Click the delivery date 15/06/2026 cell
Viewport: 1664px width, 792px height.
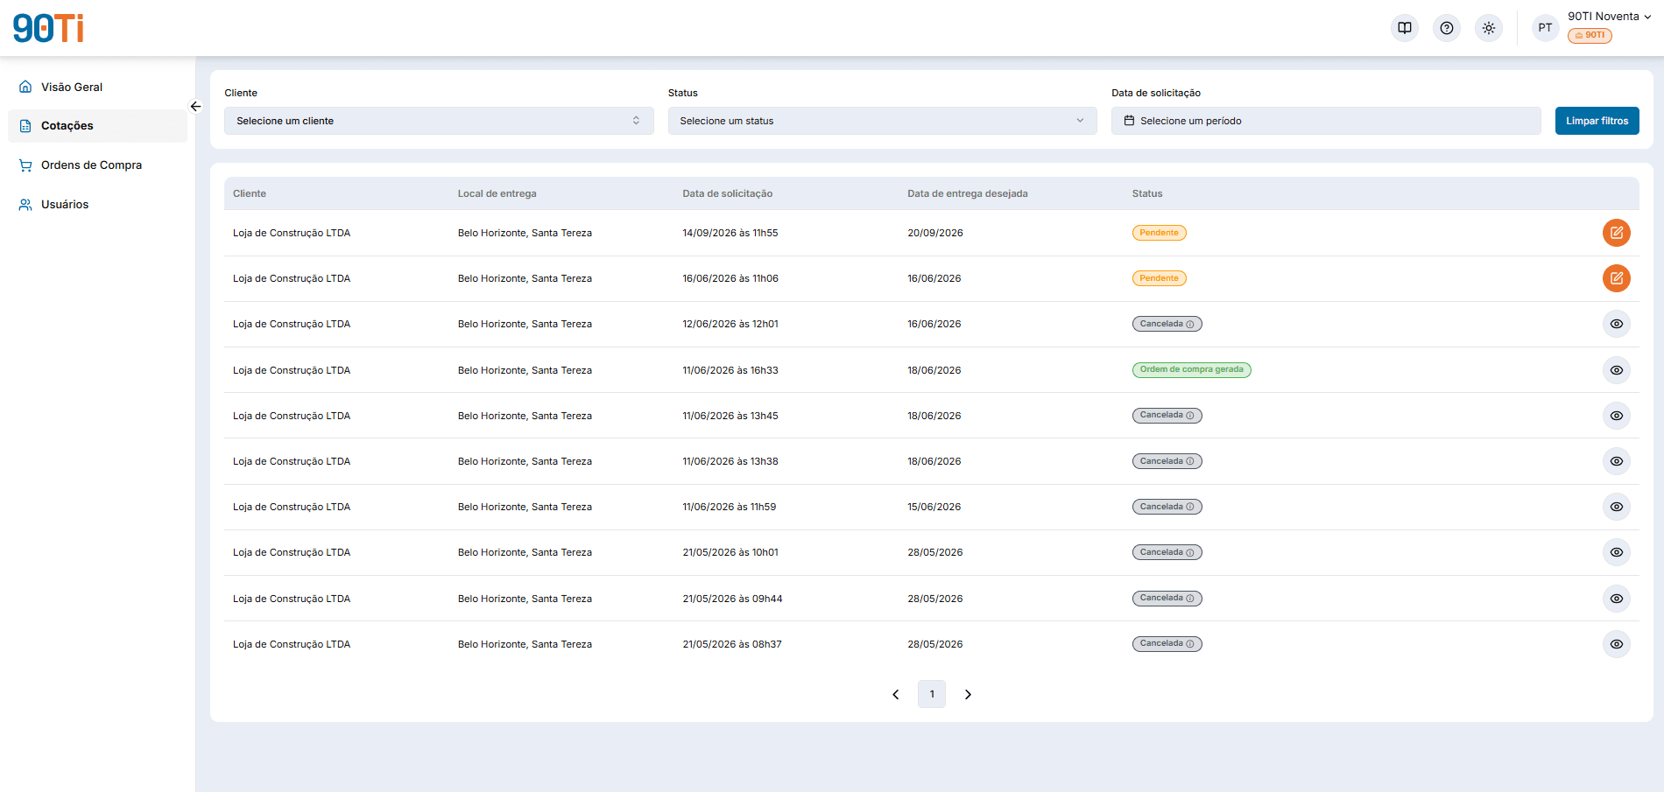(934, 507)
